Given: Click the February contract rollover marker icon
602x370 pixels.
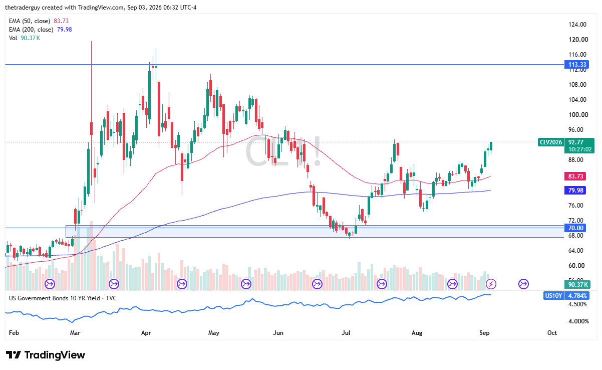Looking at the screenshot, I should point(50,284).
